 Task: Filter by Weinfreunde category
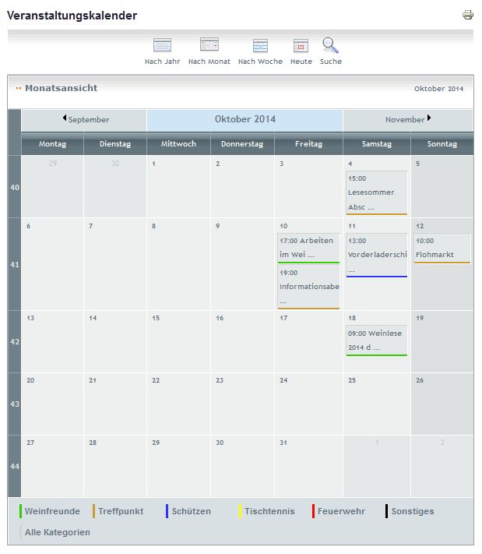tap(51, 511)
